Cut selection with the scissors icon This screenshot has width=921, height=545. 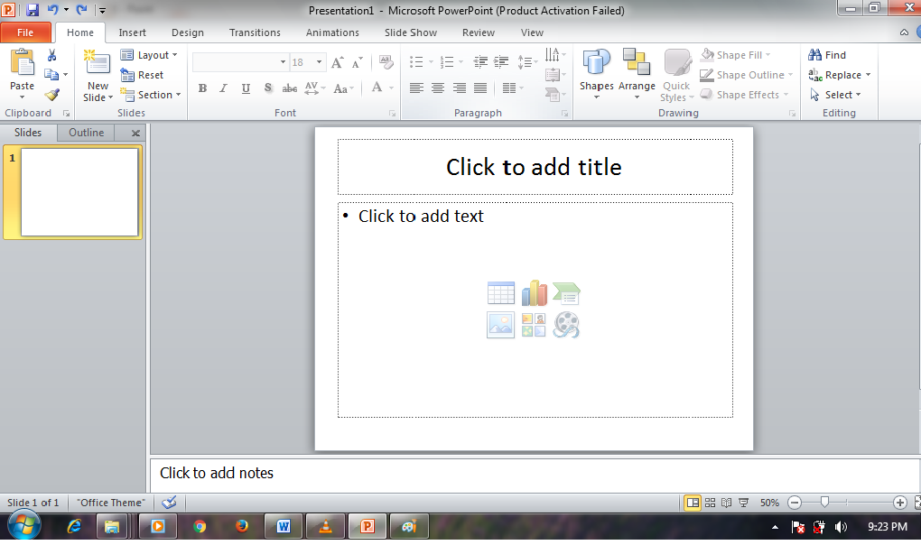(51, 56)
